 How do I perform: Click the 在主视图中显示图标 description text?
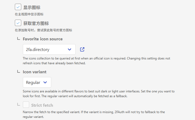(29, 14)
